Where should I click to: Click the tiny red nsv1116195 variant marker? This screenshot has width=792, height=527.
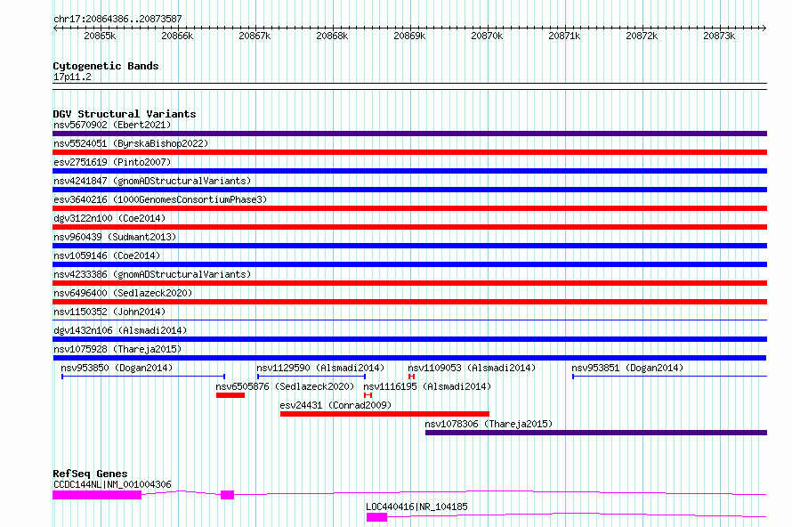tap(368, 395)
